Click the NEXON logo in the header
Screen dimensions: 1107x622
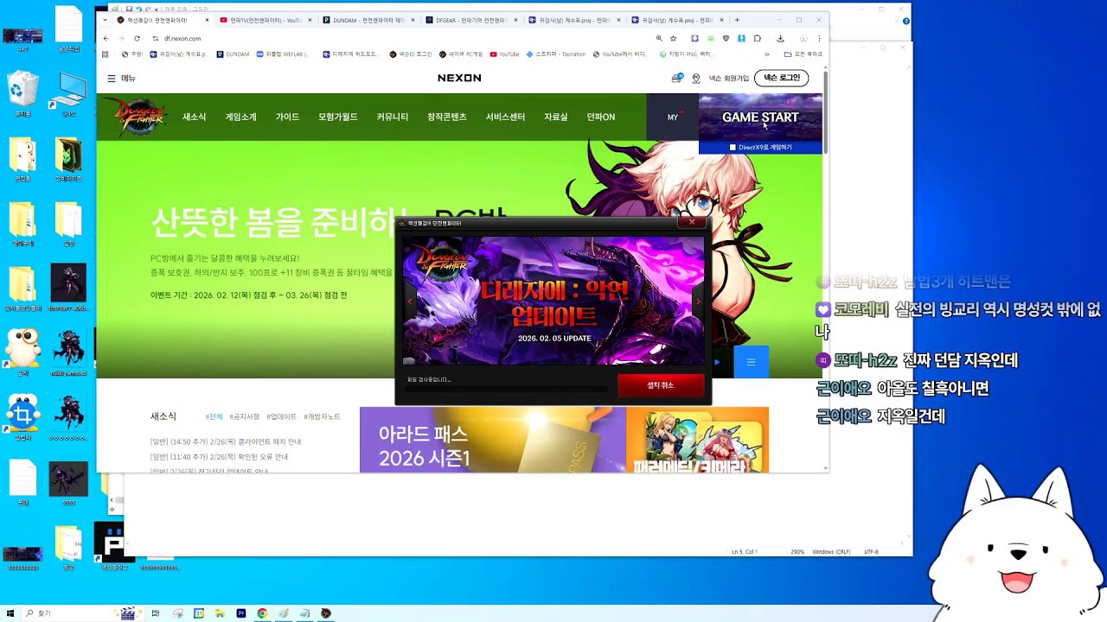coord(459,78)
